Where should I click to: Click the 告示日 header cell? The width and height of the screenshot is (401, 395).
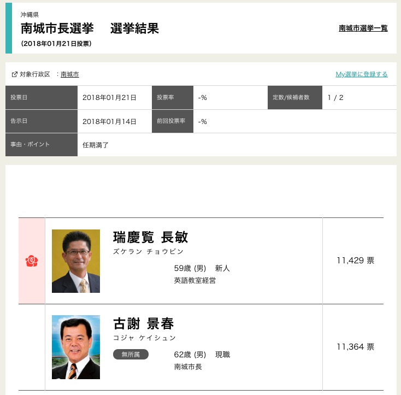[x=42, y=121]
